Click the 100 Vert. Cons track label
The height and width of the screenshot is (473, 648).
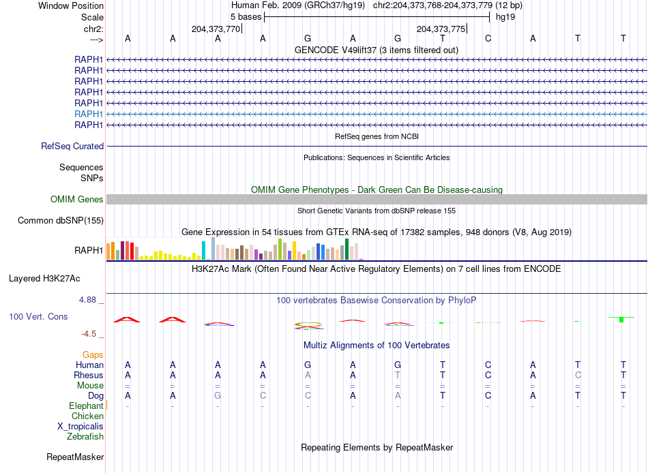click(x=38, y=316)
